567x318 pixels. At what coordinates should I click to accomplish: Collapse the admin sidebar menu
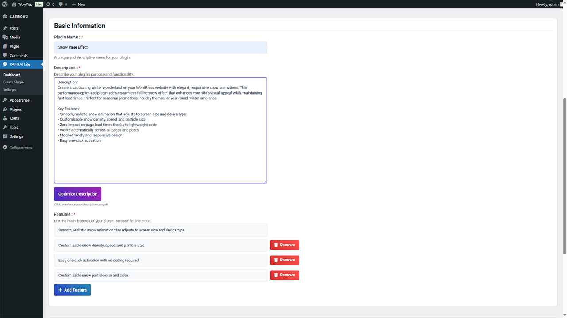pos(18,148)
